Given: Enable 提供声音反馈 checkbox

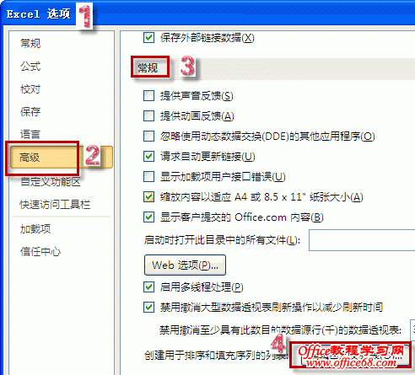Looking at the screenshot, I should pyautogui.click(x=148, y=95).
